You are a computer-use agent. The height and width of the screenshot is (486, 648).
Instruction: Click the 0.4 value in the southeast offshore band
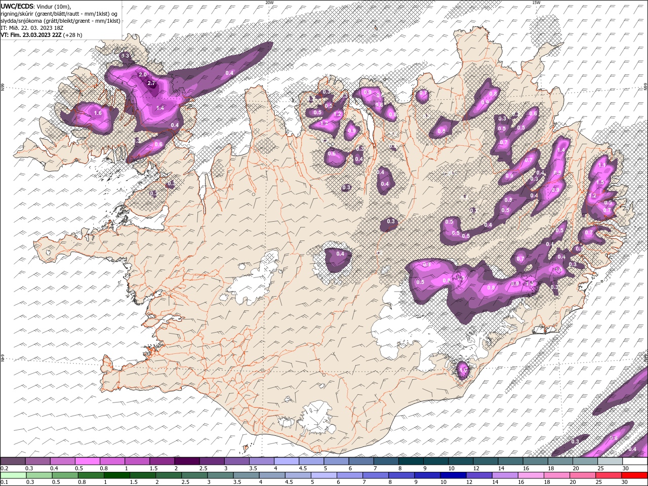[632, 449]
